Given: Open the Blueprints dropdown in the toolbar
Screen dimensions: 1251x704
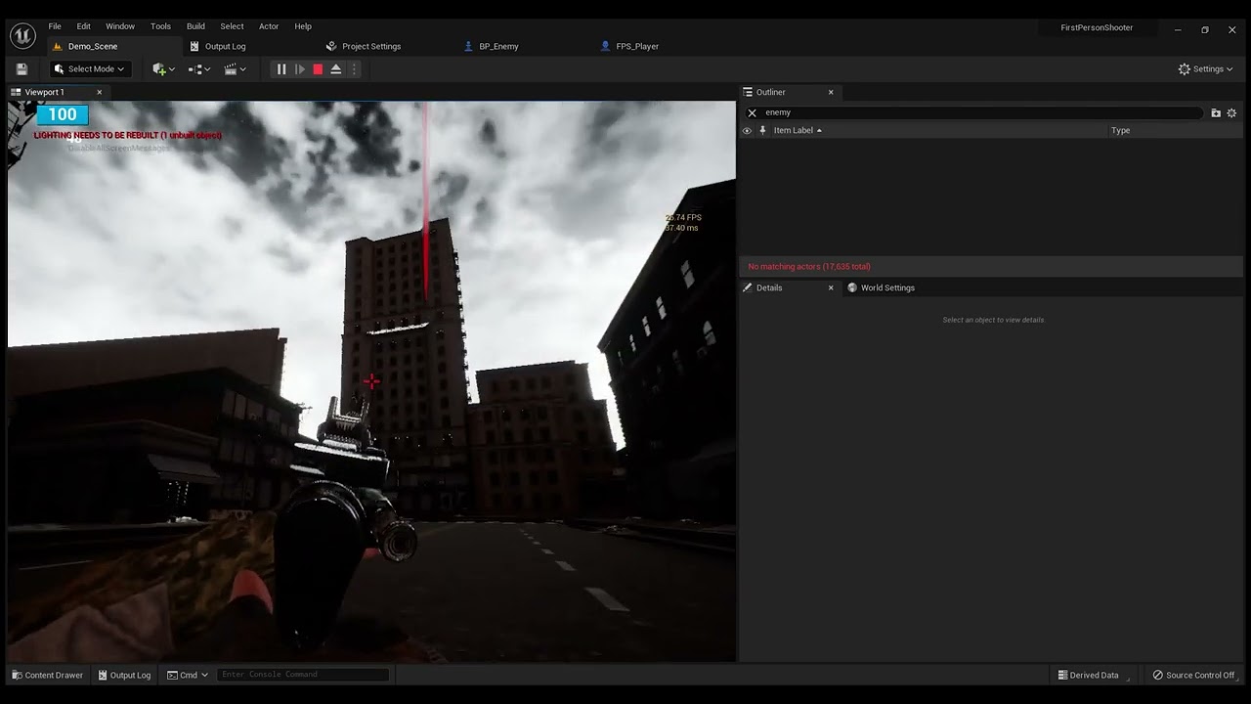Looking at the screenshot, I should pyautogui.click(x=199, y=69).
